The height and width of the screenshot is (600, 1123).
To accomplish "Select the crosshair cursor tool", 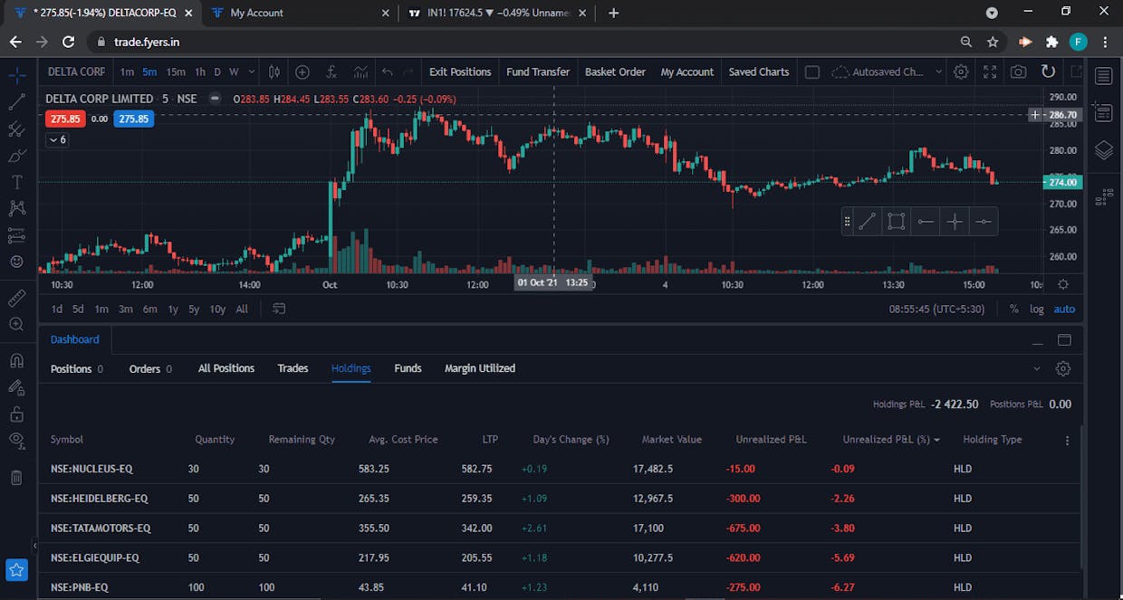I will (16, 76).
